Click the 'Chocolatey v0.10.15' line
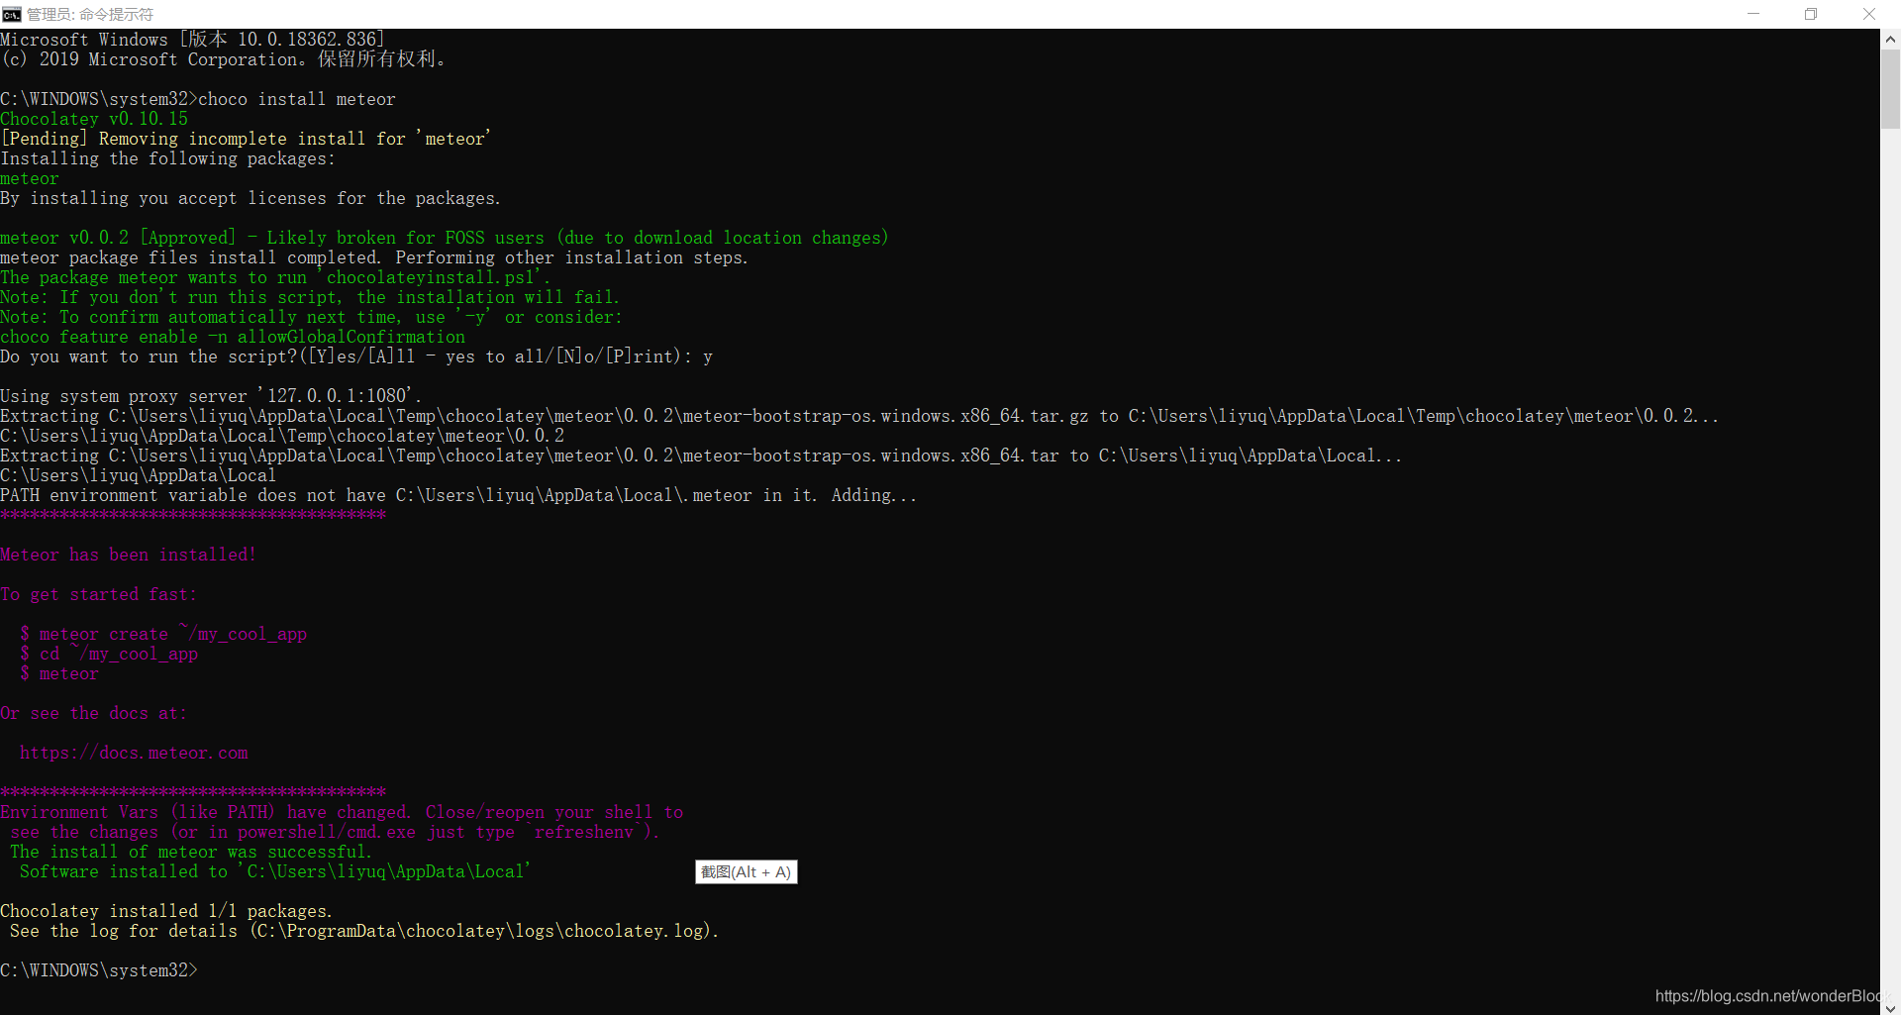The width and height of the screenshot is (1901, 1015). point(94,119)
